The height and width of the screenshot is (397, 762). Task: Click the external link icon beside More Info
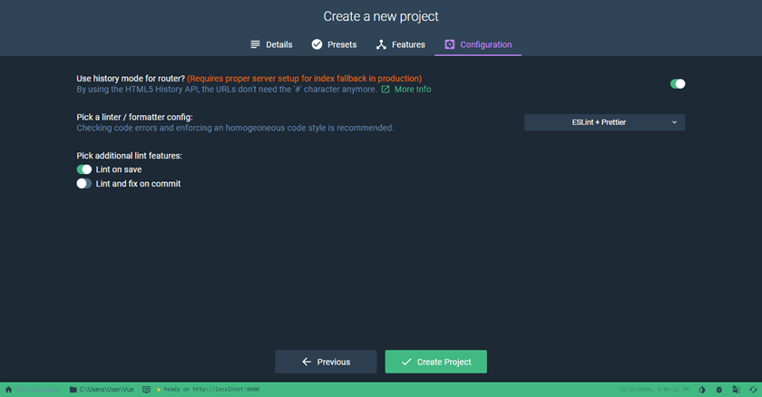[386, 90]
